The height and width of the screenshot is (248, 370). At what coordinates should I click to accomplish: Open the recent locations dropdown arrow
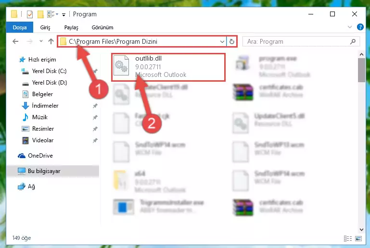41,41
